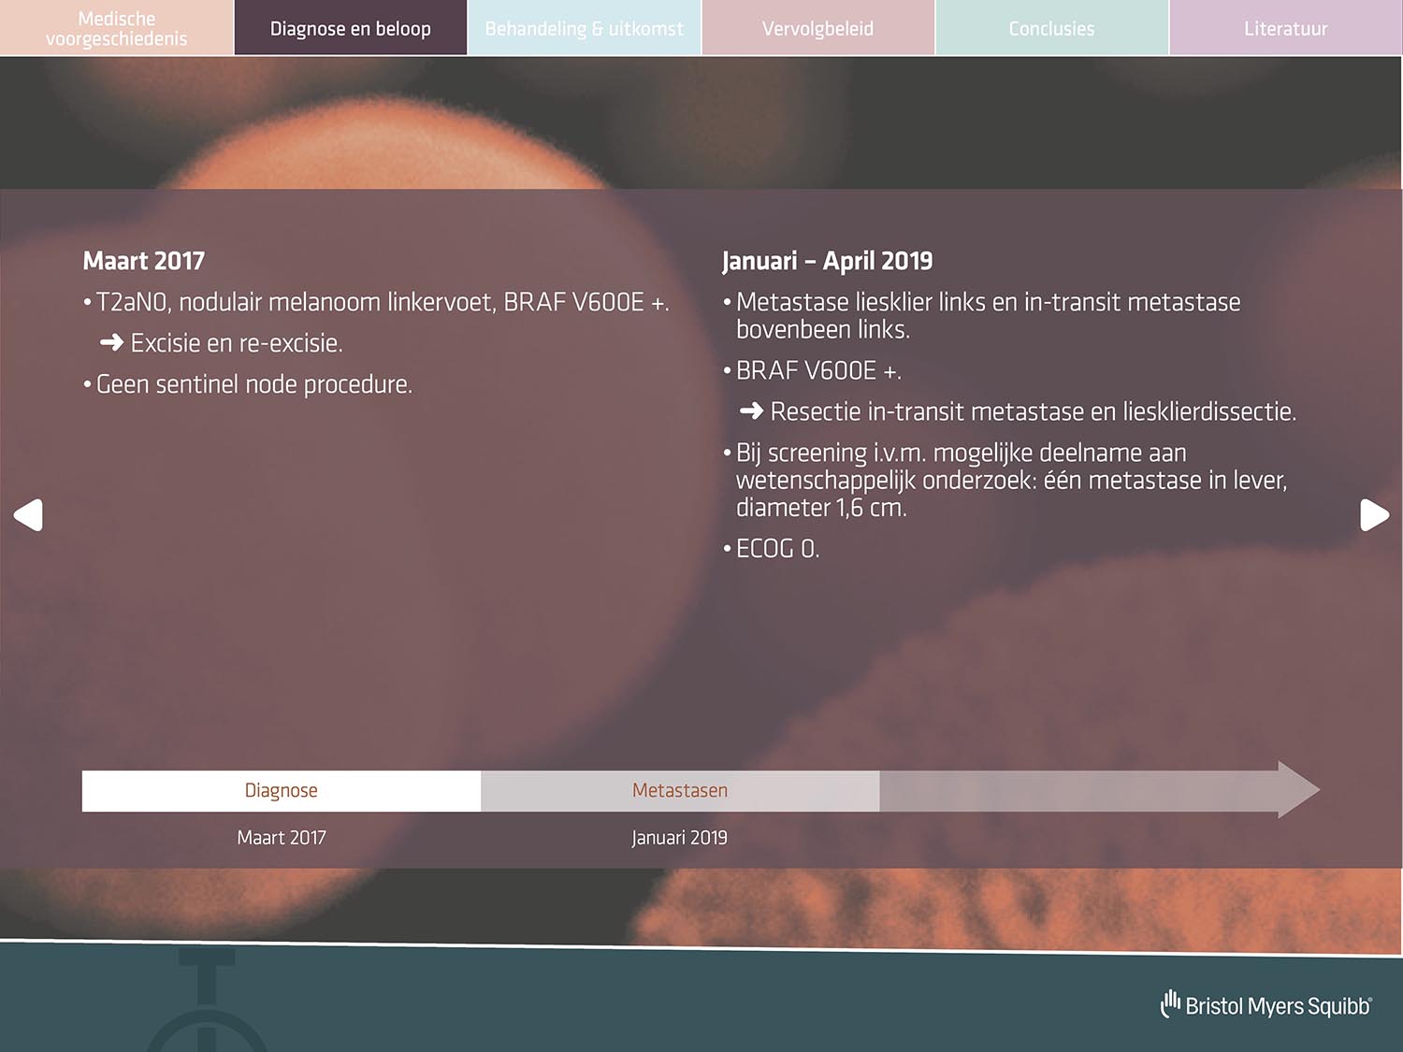
Task: Click the timeline arrow end segment
Action: click(1099, 790)
